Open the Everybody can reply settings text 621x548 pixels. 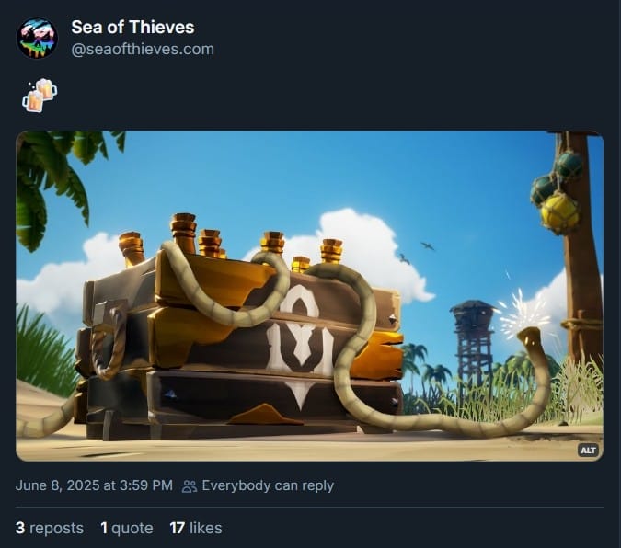click(x=268, y=485)
